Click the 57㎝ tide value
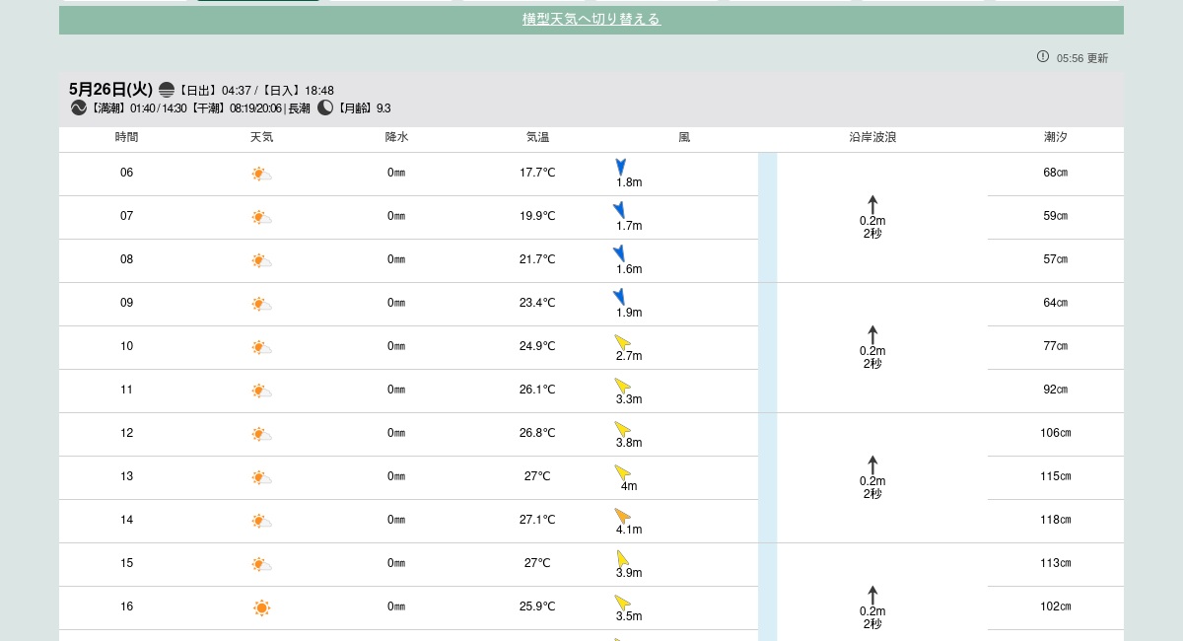 tap(1056, 259)
